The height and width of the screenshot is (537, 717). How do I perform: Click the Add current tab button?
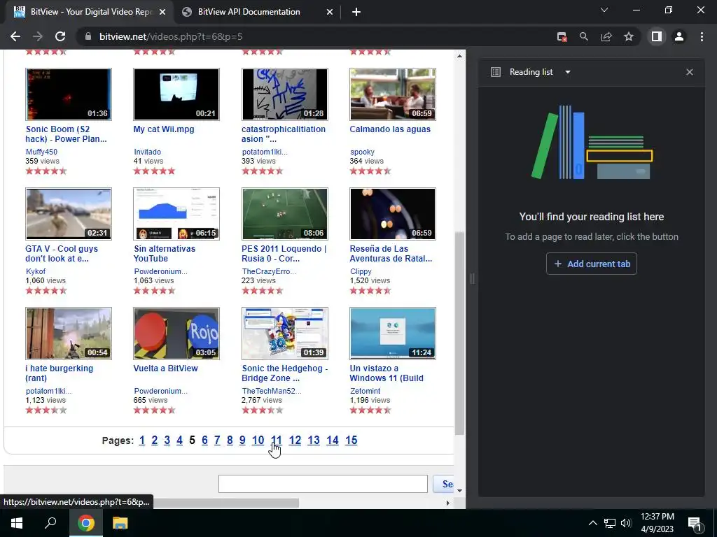tap(591, 264)
